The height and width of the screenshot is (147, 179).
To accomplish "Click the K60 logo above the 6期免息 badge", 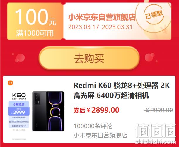I will point(19,95).
